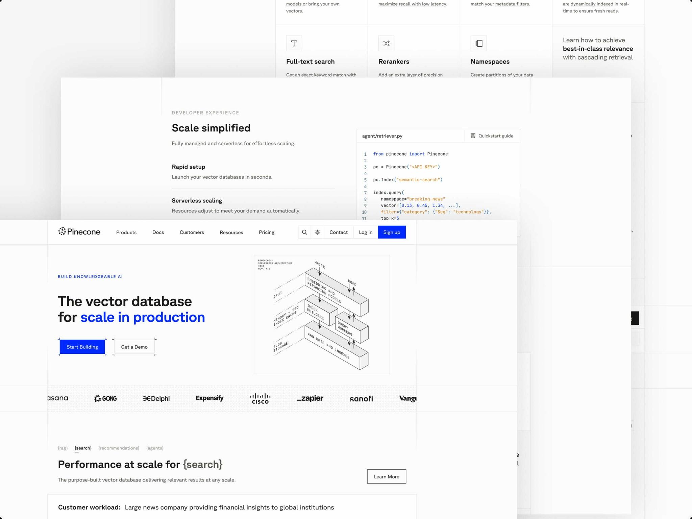Click the Sanofi logo
This screenshot has height=519, width=692.
(x=361, y=399)
